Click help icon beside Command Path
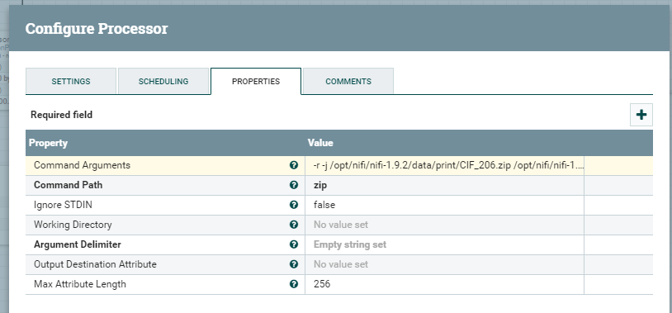 click(294, 185)
